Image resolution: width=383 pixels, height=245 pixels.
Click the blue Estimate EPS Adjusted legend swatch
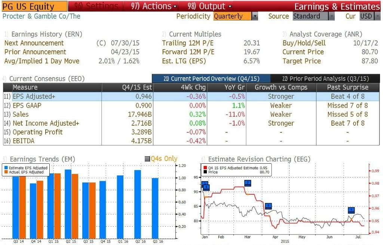tap(6, 168)
